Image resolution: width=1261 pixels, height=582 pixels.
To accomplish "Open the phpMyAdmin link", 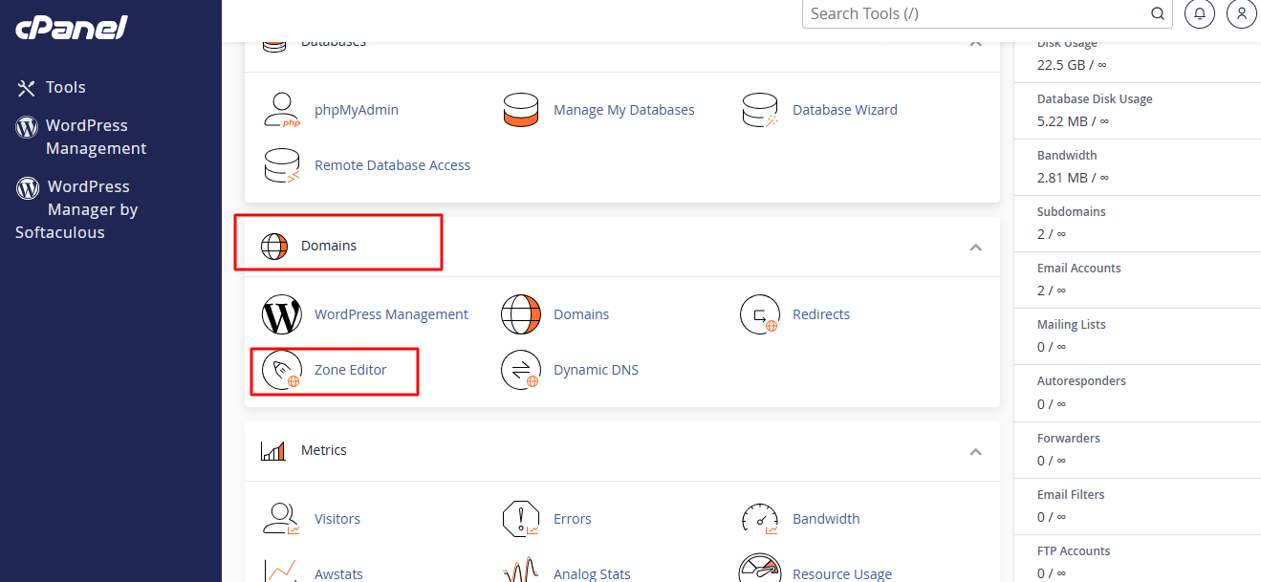I will [357, 110].
